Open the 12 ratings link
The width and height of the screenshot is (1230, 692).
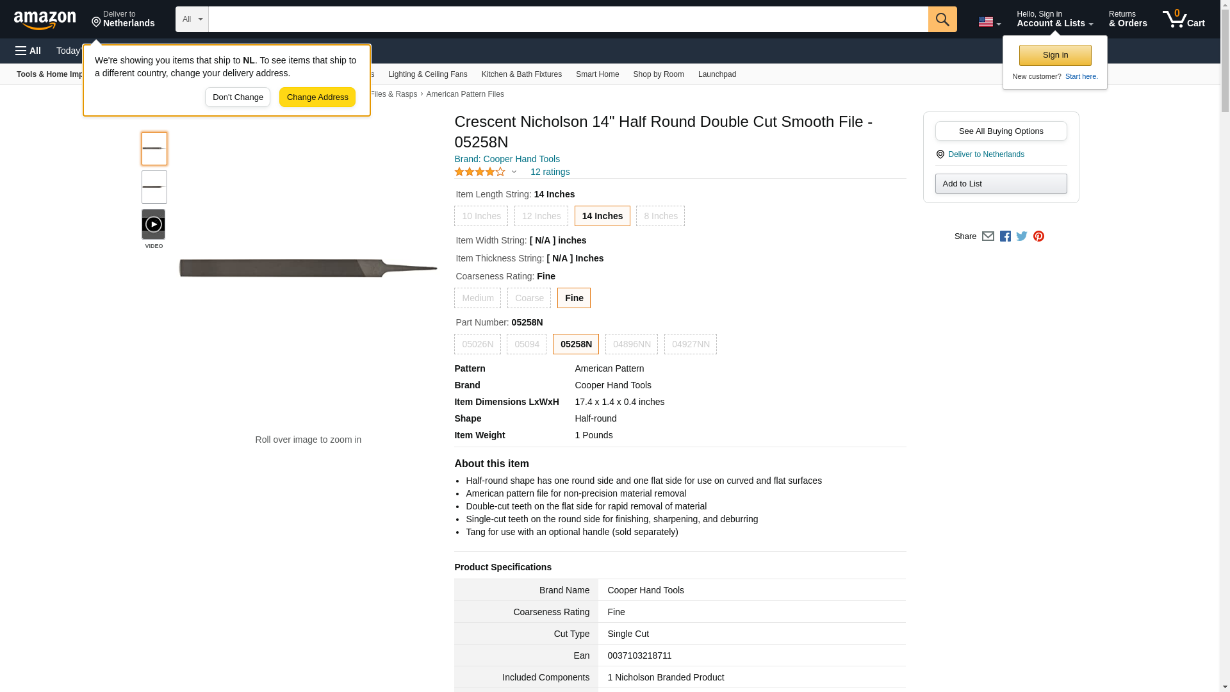point(550,172)
